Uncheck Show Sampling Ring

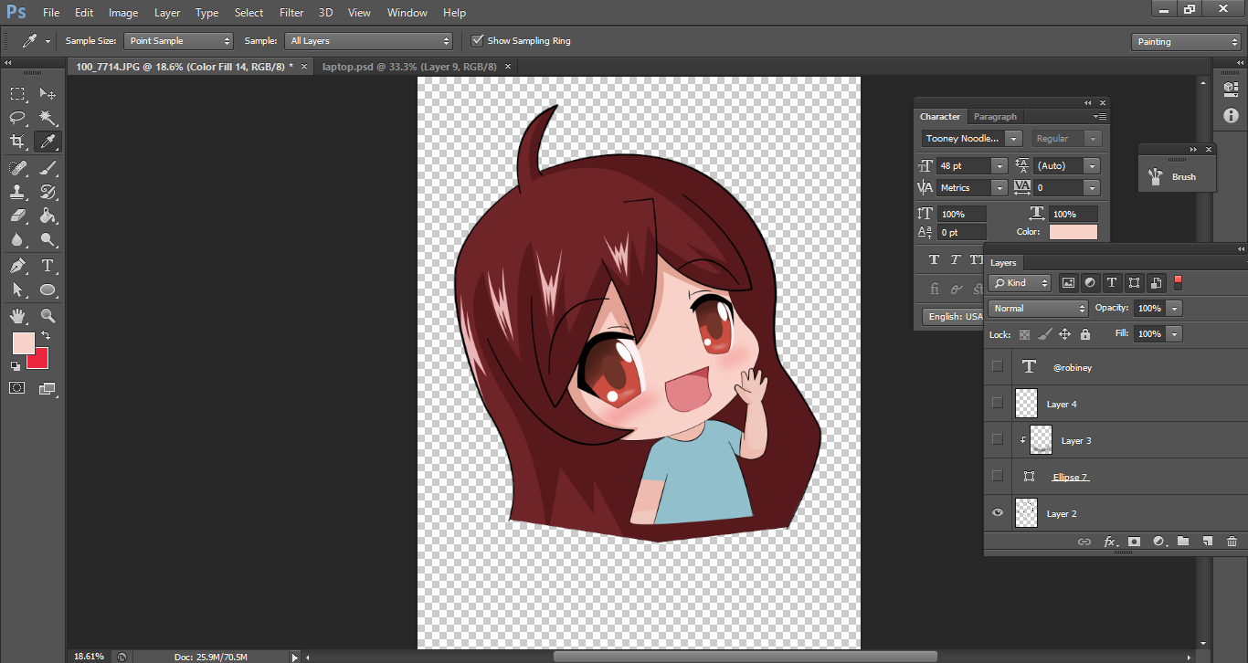pyautogui.click(x=477, y=41)
